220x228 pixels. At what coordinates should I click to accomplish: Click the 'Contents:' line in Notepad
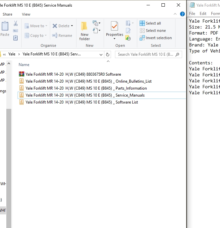click(x=201, y=63)
